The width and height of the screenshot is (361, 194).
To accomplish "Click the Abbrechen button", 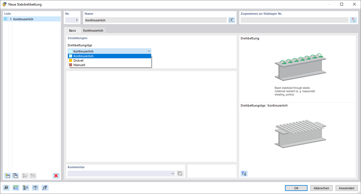I will tap(321, 188).
